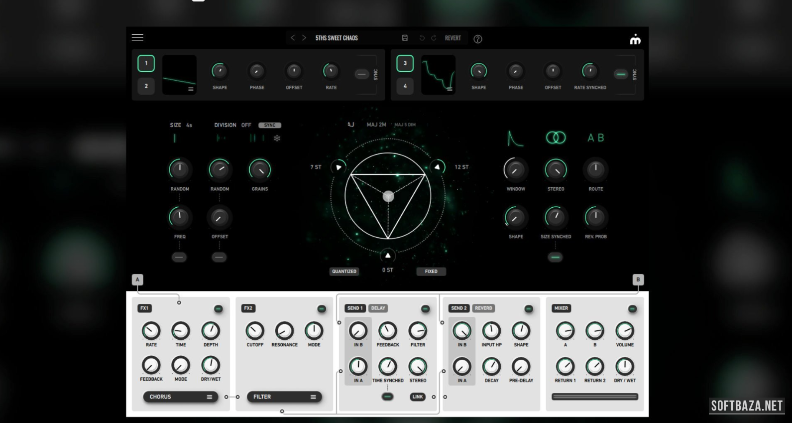Go to the previous preset arrow
This screenshot has height=423, width=792.
[293, 38]
